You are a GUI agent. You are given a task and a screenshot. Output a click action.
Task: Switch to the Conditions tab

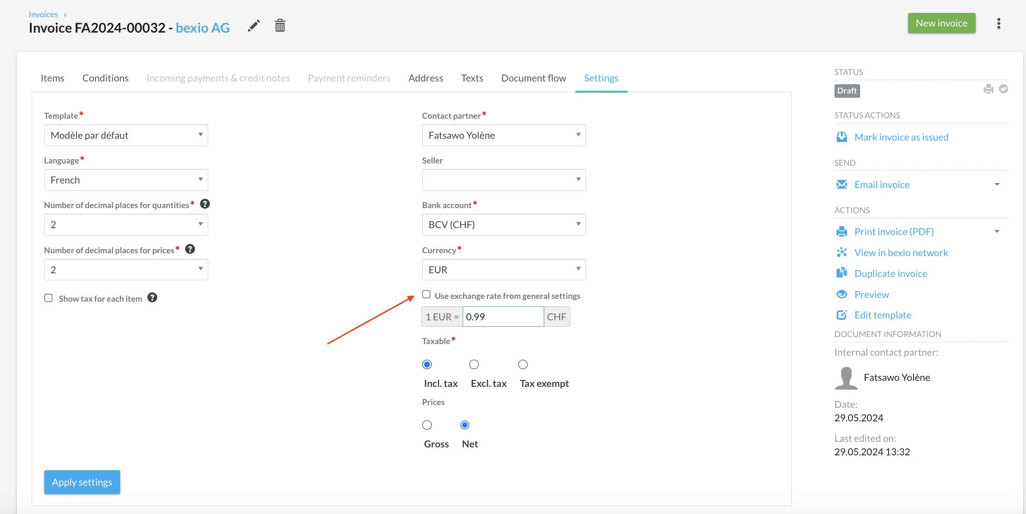click(105, 78)
